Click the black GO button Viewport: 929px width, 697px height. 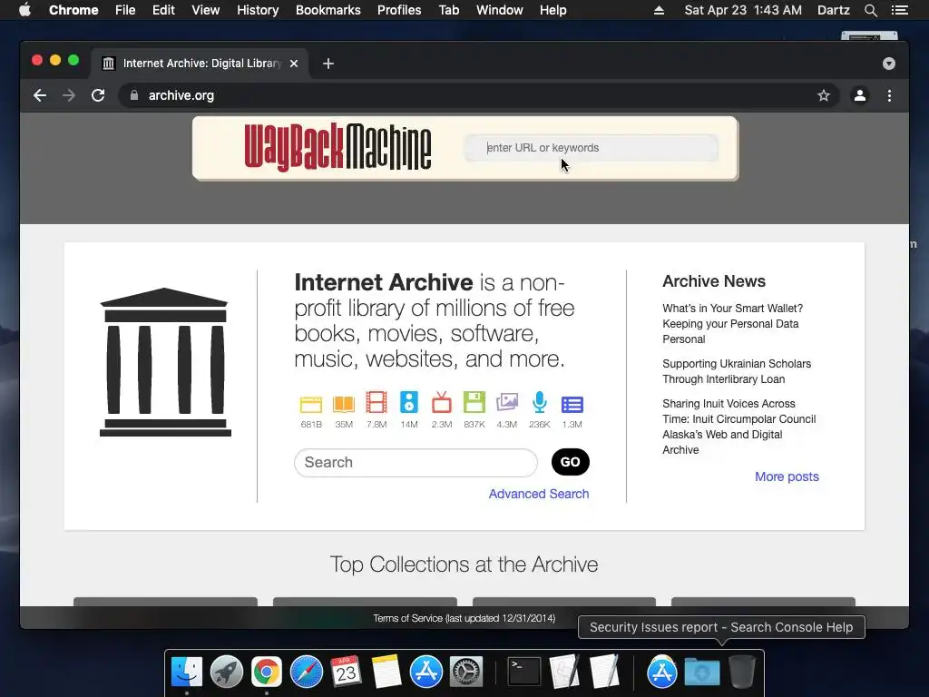pos(570,462)
